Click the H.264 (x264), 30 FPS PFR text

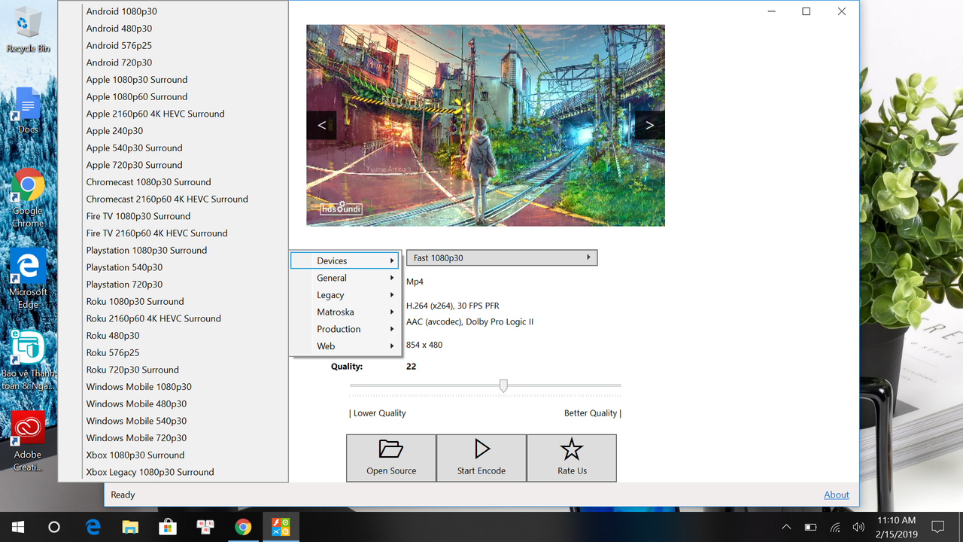453,306
